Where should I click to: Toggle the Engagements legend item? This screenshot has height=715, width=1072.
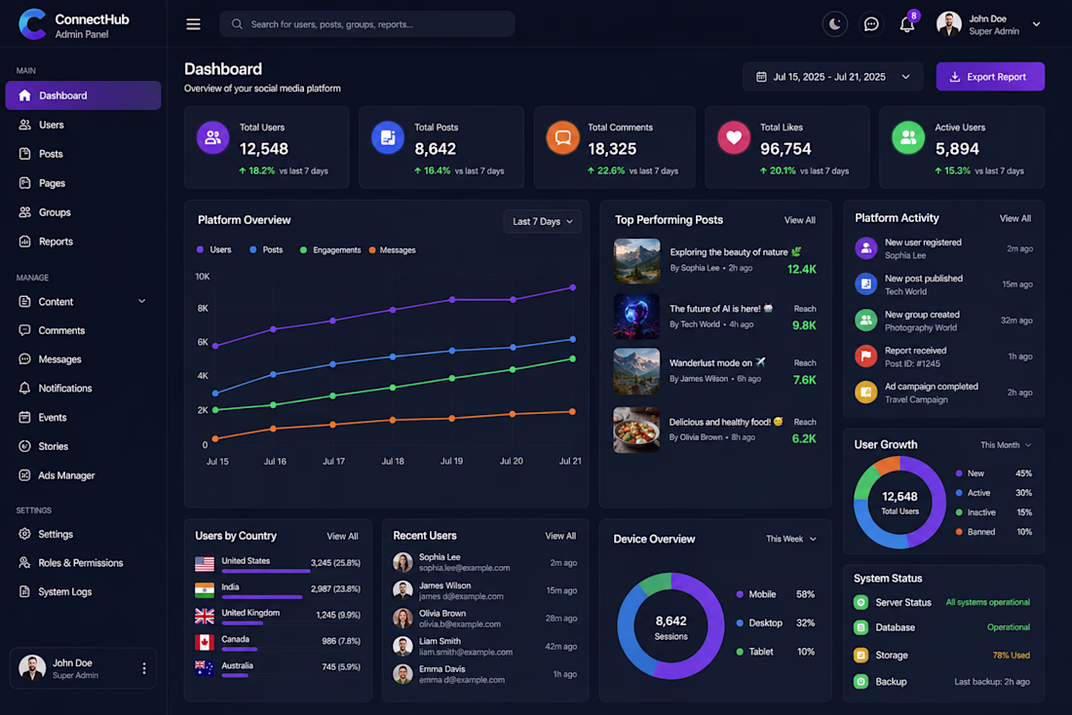click(330, 250)
